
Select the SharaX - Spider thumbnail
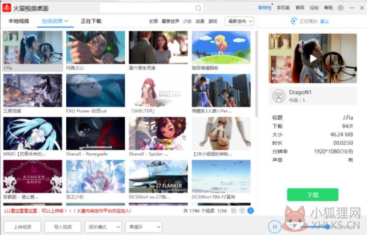point(158,133)
